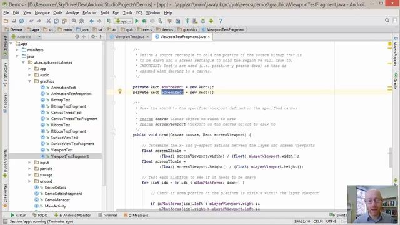
Task: Click the Replace icon in toolbar
Action: (82, 21)
